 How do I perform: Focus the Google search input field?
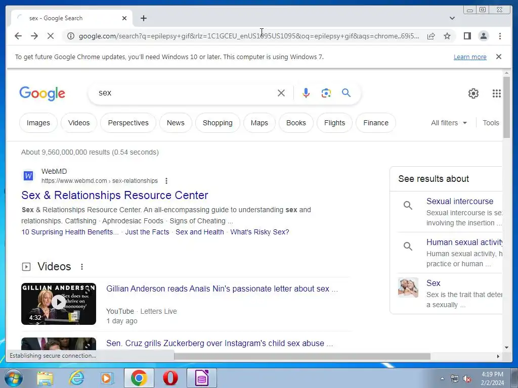pyautogui.click(x=185, y=93)
